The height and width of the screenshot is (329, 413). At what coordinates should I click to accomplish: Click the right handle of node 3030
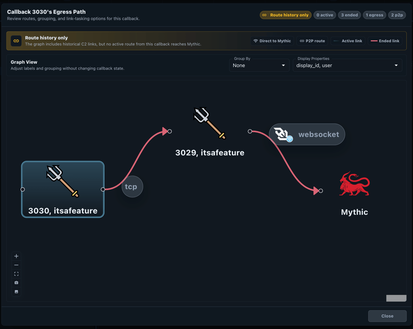[103, 190]
